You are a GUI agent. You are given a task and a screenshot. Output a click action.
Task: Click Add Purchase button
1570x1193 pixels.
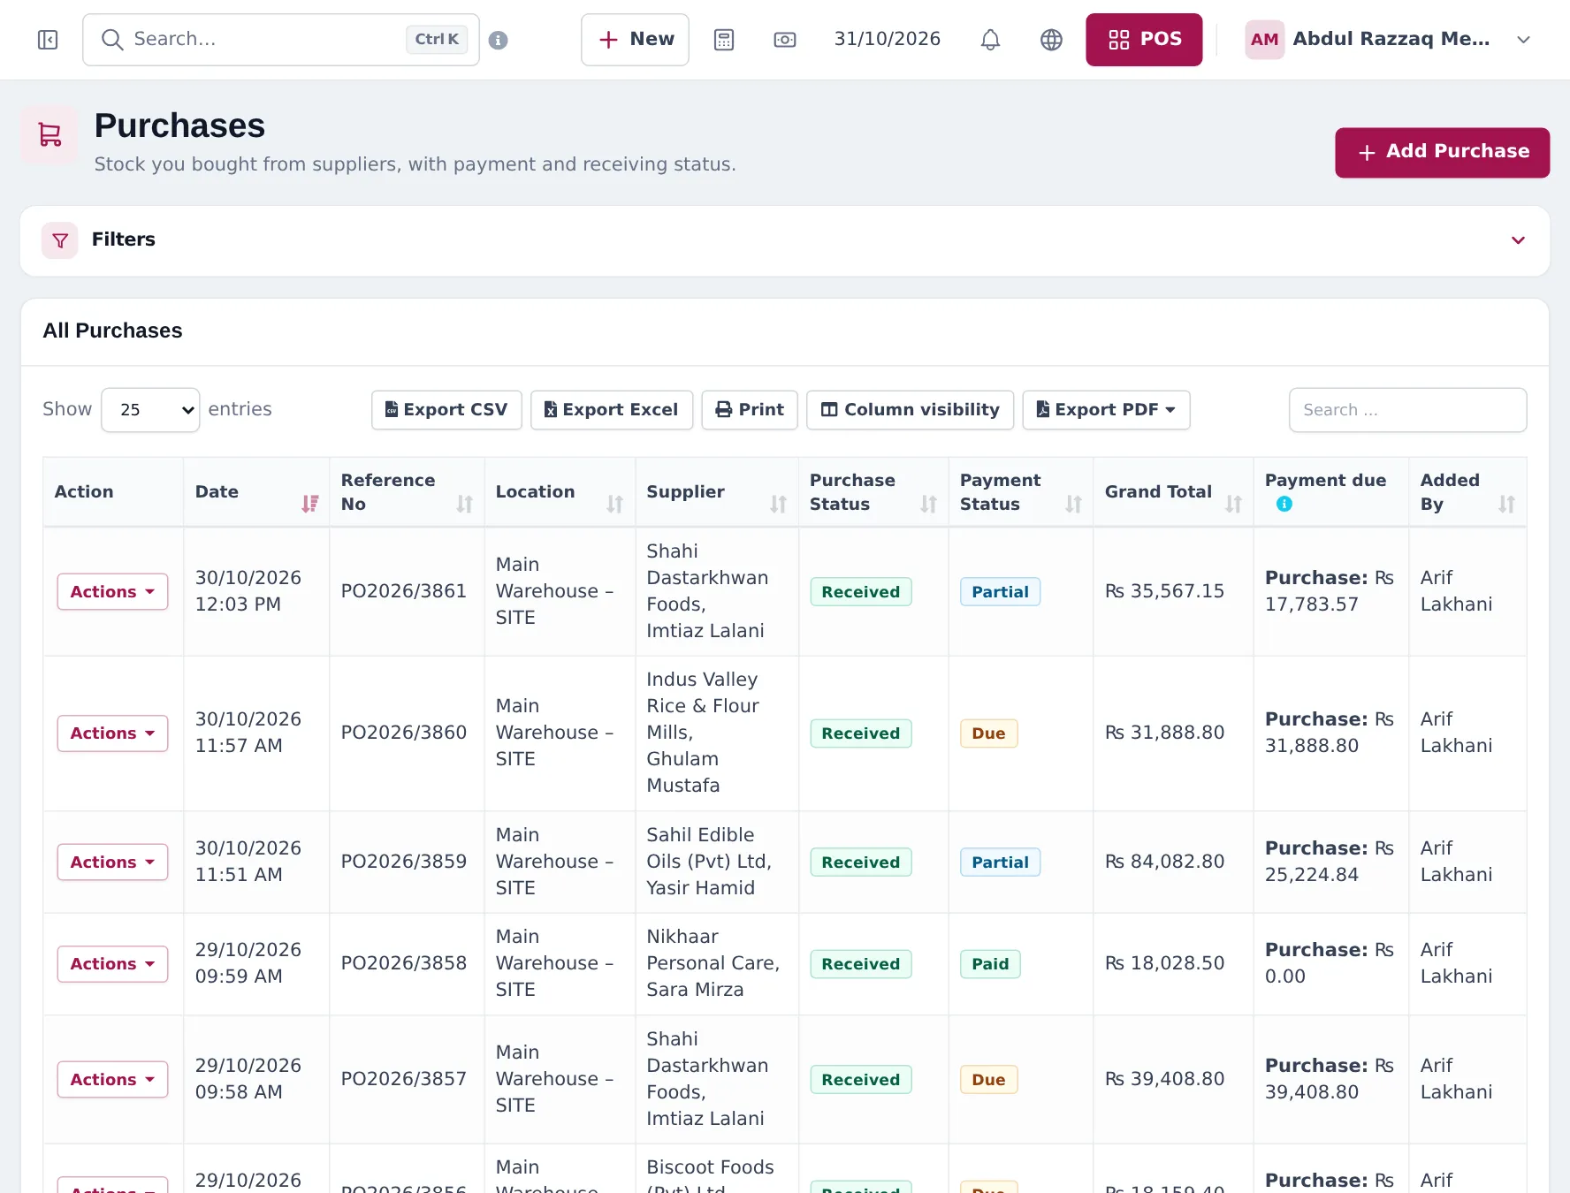pos(1442,153)
